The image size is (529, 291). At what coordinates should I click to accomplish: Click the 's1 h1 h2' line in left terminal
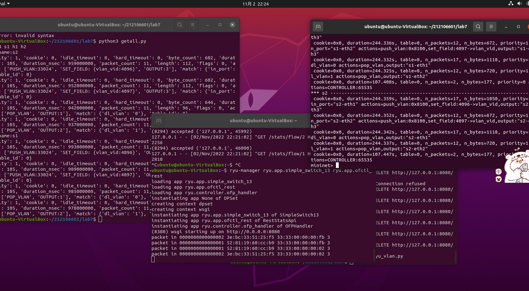coord(13,47)
